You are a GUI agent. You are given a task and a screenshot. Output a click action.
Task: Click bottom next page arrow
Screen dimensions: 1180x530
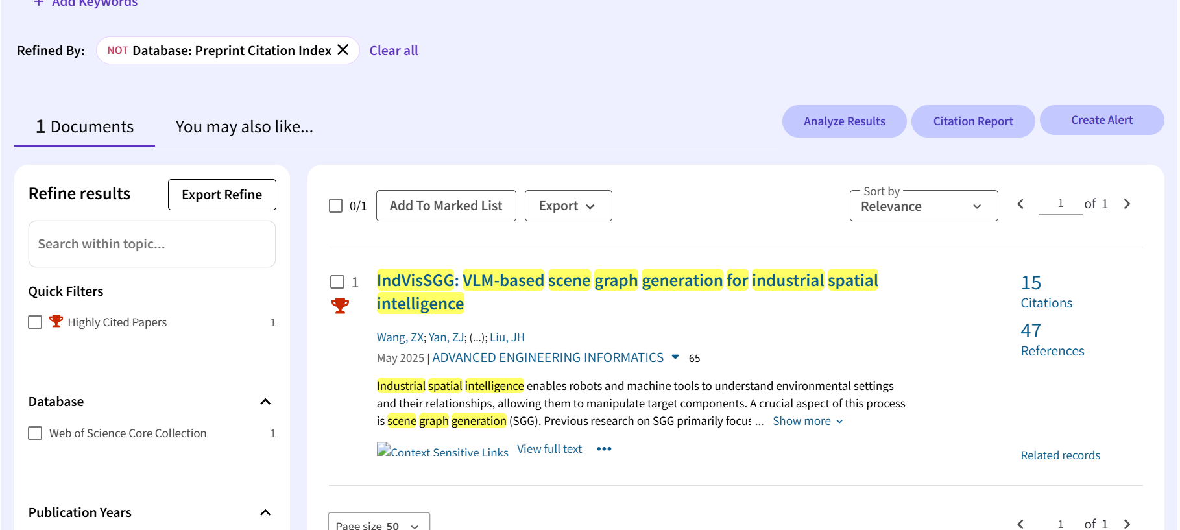[x=1127, y=524]
